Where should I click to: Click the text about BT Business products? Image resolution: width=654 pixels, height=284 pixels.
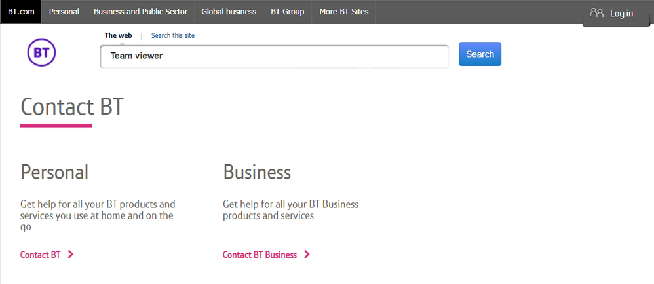coord(291,210)
